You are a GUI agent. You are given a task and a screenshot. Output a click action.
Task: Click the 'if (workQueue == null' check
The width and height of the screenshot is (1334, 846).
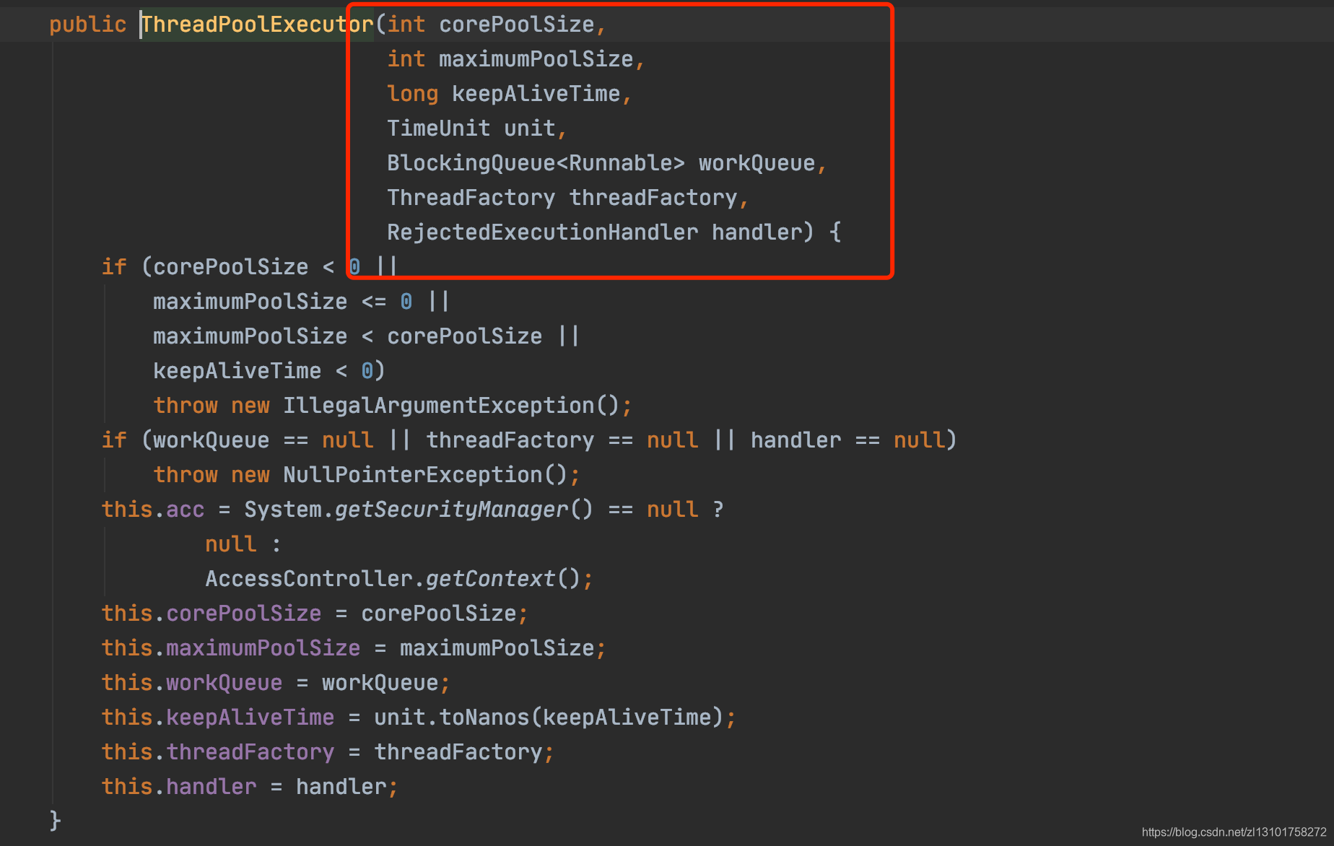click(237, 440)
